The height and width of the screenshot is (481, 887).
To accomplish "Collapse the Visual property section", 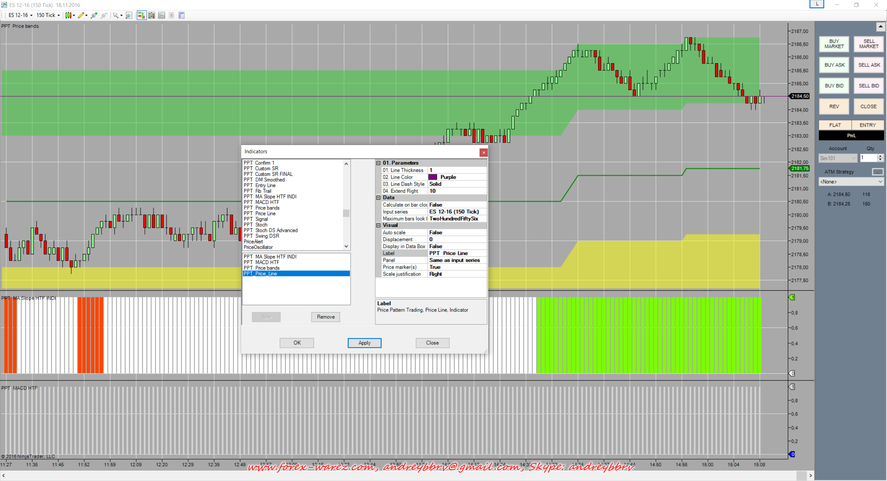I will 378,225.
